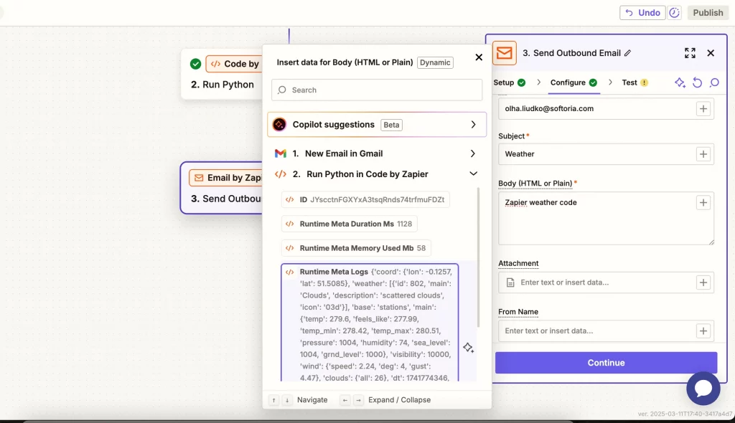
Task: Click the Code by Zapier step icon in list
Action: pos(281,174)
